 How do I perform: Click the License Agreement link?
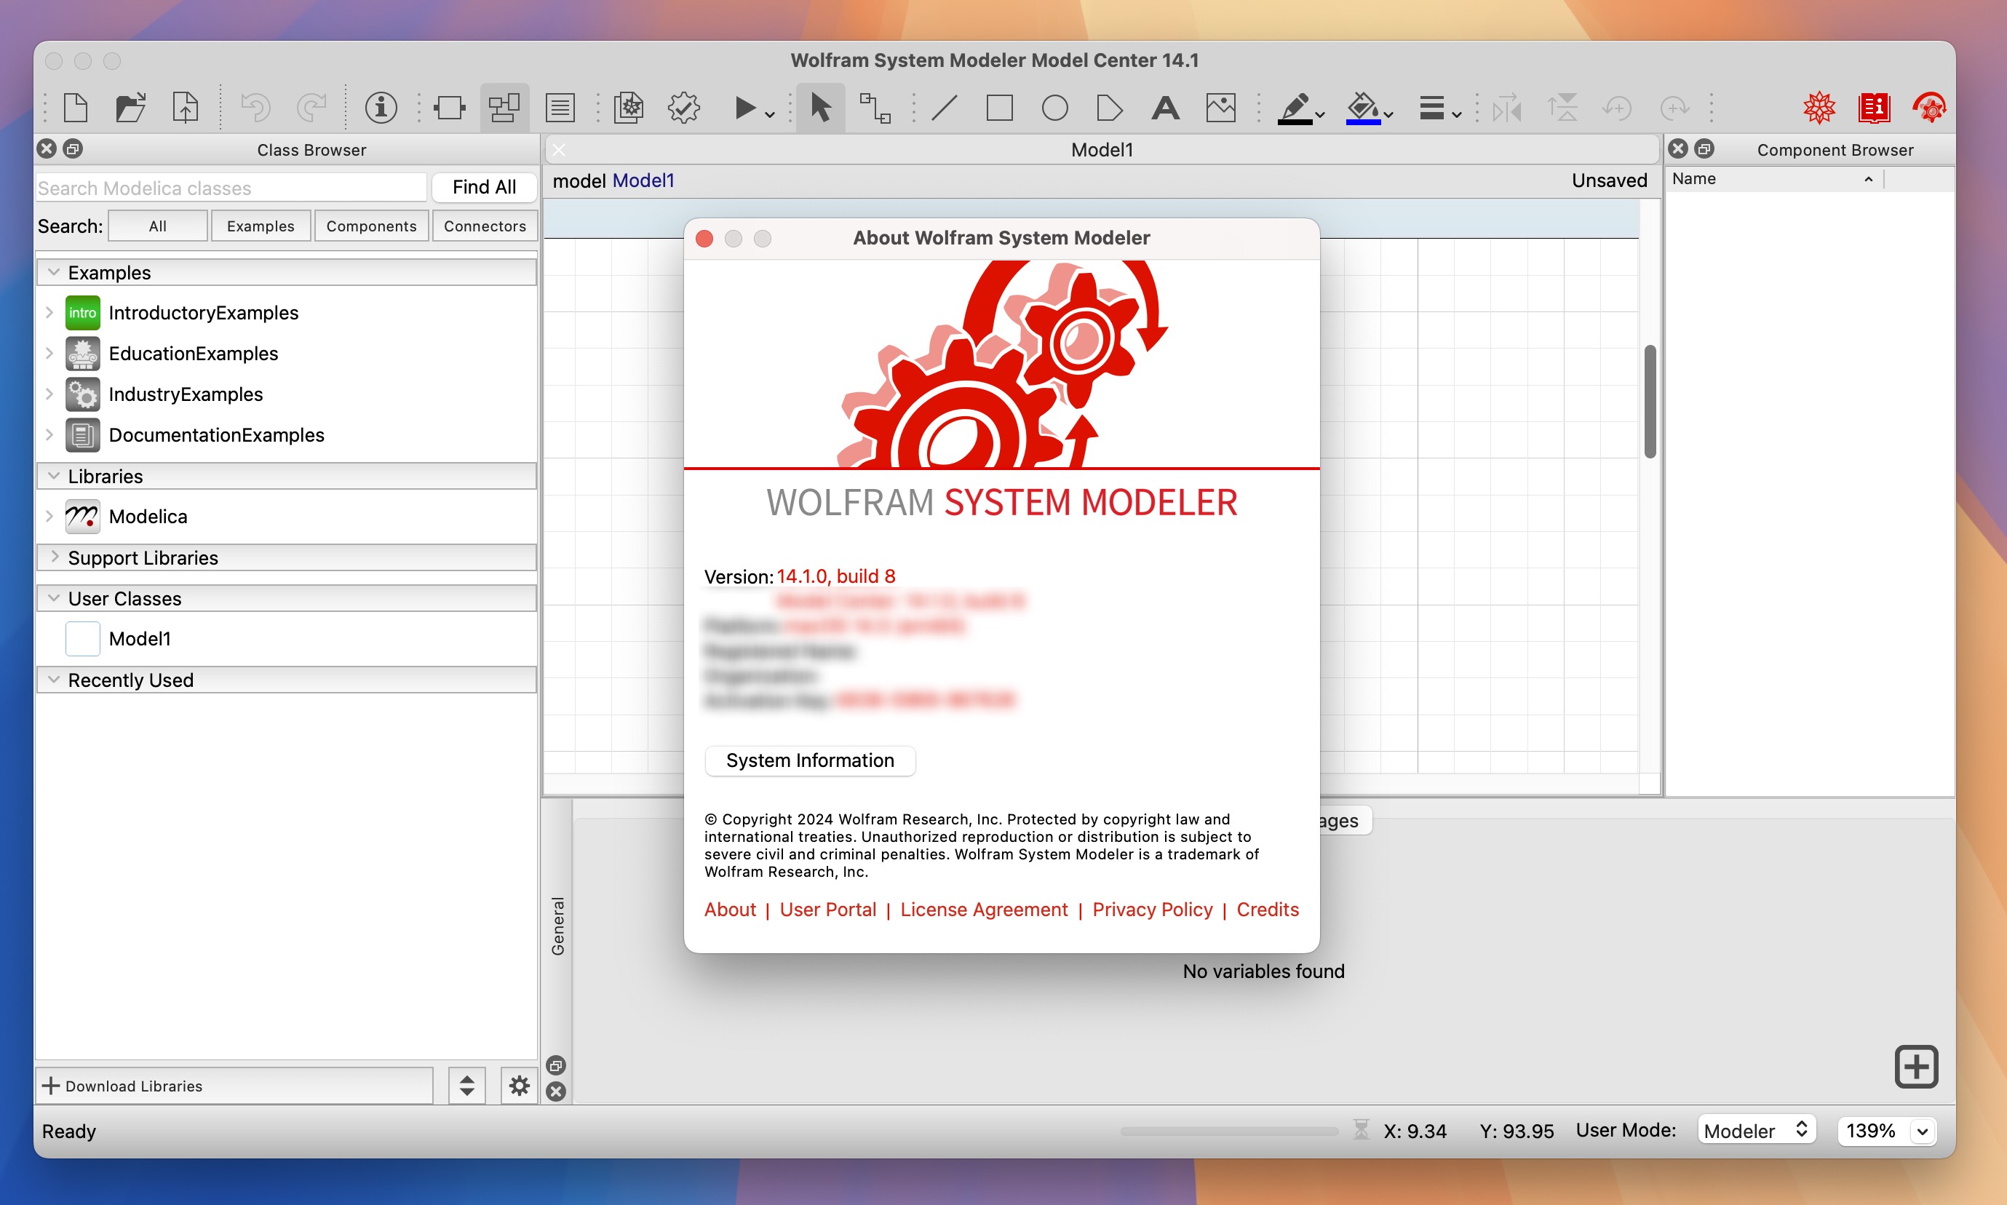(982, 908)
